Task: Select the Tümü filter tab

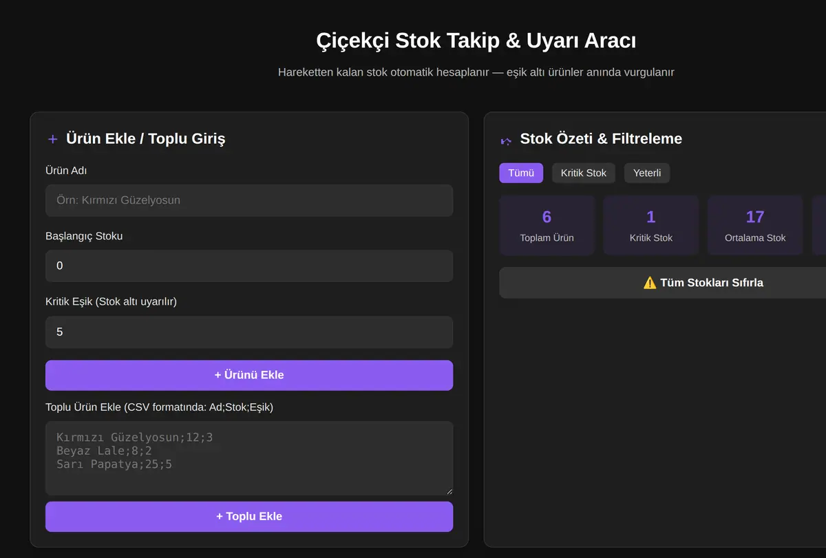Action: pyautogui.click(x=521, y=173)
